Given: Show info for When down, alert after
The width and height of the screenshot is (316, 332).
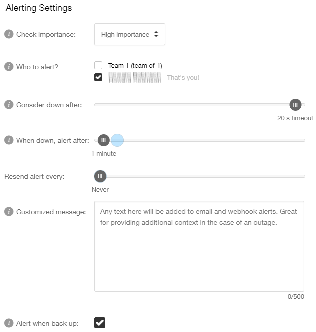Looking at the screenshot, I should 9,140.
